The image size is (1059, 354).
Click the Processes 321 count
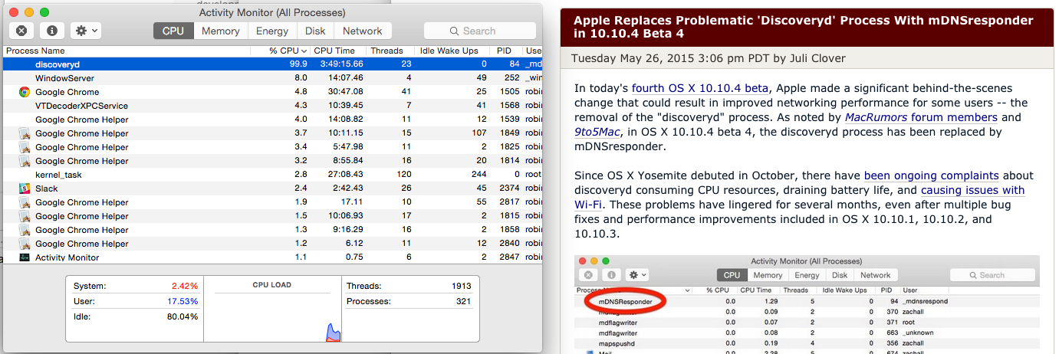pos(464,301)
